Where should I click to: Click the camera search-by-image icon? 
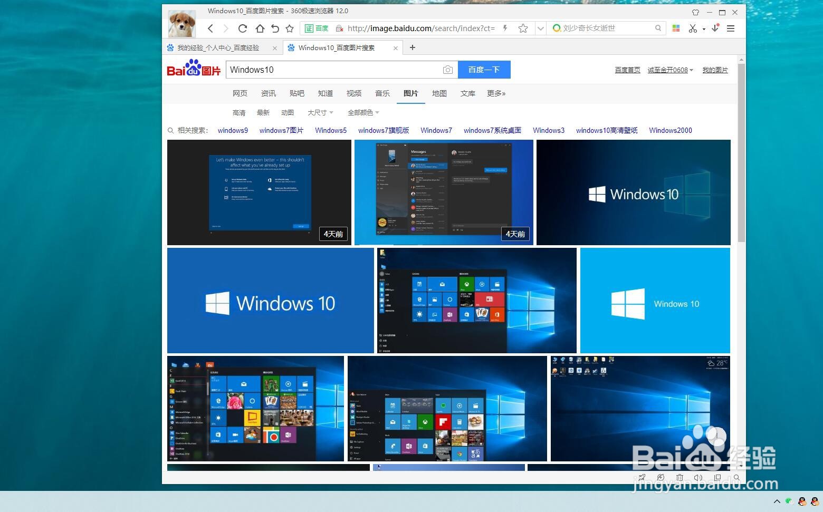pyautogui.click(x=447, y=70)
